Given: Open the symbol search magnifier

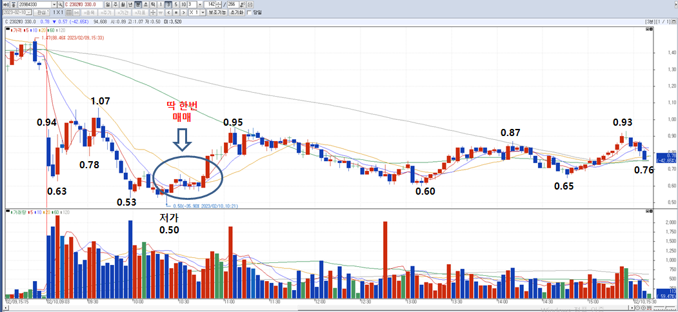Looking at the screenshot, I should pos(60,5).
